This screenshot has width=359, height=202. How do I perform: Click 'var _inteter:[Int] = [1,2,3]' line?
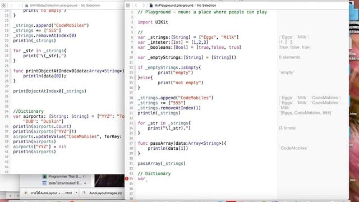tap(173, 42)
